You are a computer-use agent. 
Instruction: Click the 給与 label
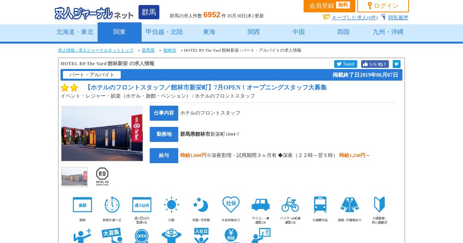click(x=164, y=155)
